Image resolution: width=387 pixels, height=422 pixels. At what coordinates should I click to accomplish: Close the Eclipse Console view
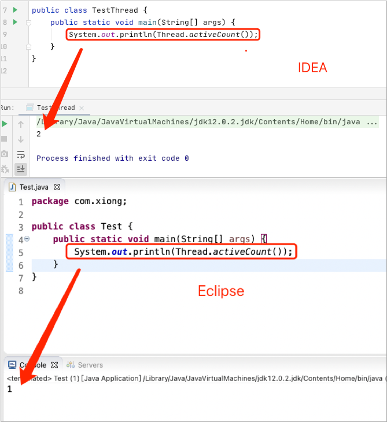(54, 365)
